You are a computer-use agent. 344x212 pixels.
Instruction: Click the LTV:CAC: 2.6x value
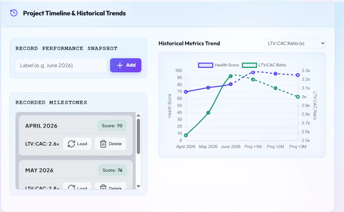[x=42, y=144]
